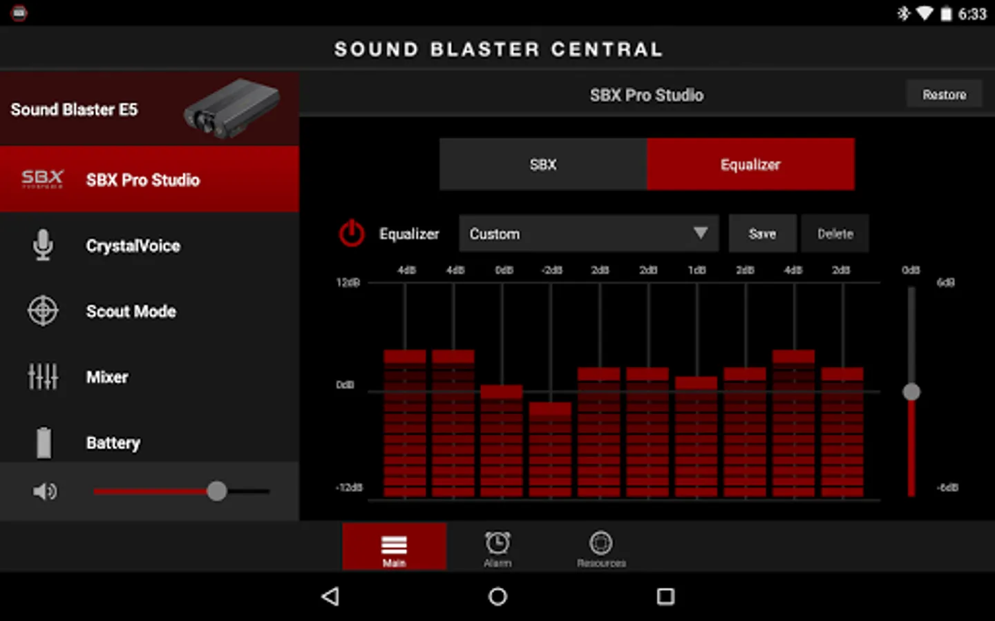Image resolution: width=995 pixels, height=621 pixels.
Task: Tap the Android home circle
Action: pyautogui.click(x=497, y=596)
